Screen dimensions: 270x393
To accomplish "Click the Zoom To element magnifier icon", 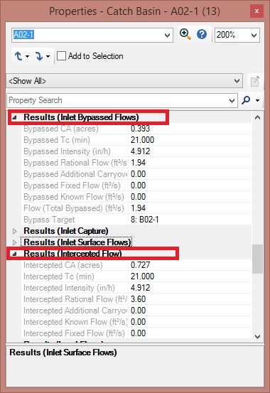I will (x=185, y=34).
